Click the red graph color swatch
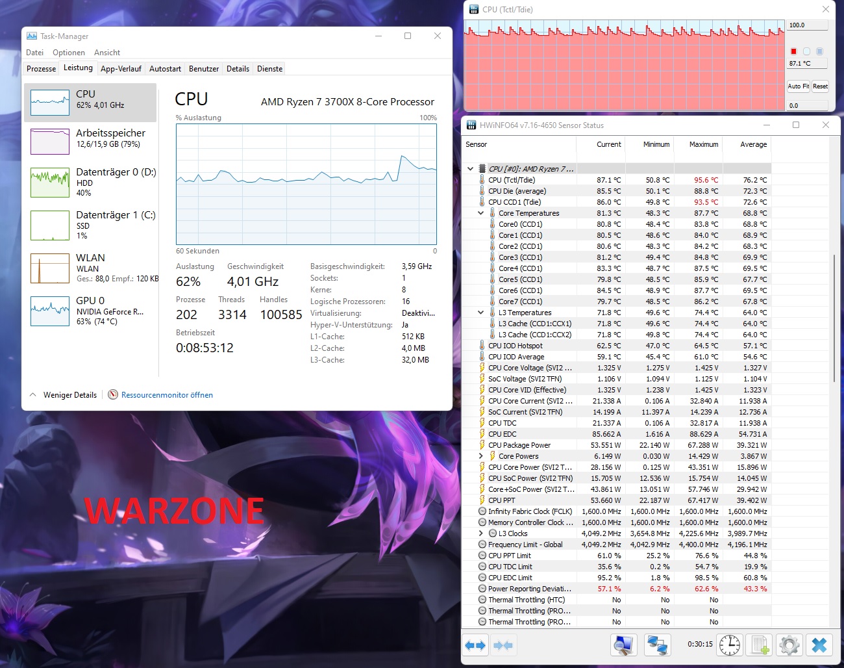Screen dimensions: 844x668 click(x=793, y=51)
